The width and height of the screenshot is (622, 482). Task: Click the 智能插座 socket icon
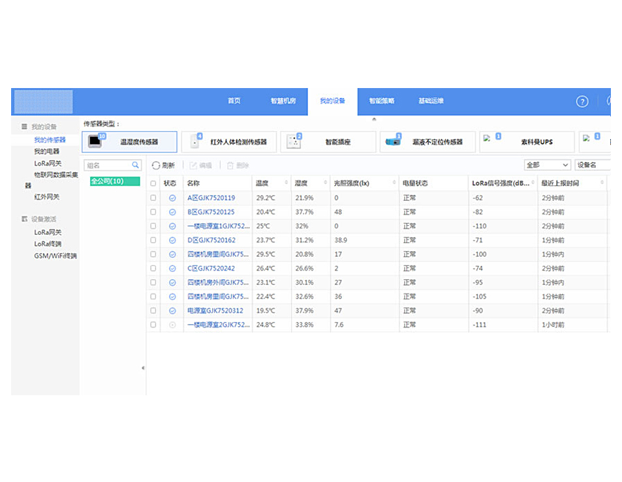click(294, 142)
